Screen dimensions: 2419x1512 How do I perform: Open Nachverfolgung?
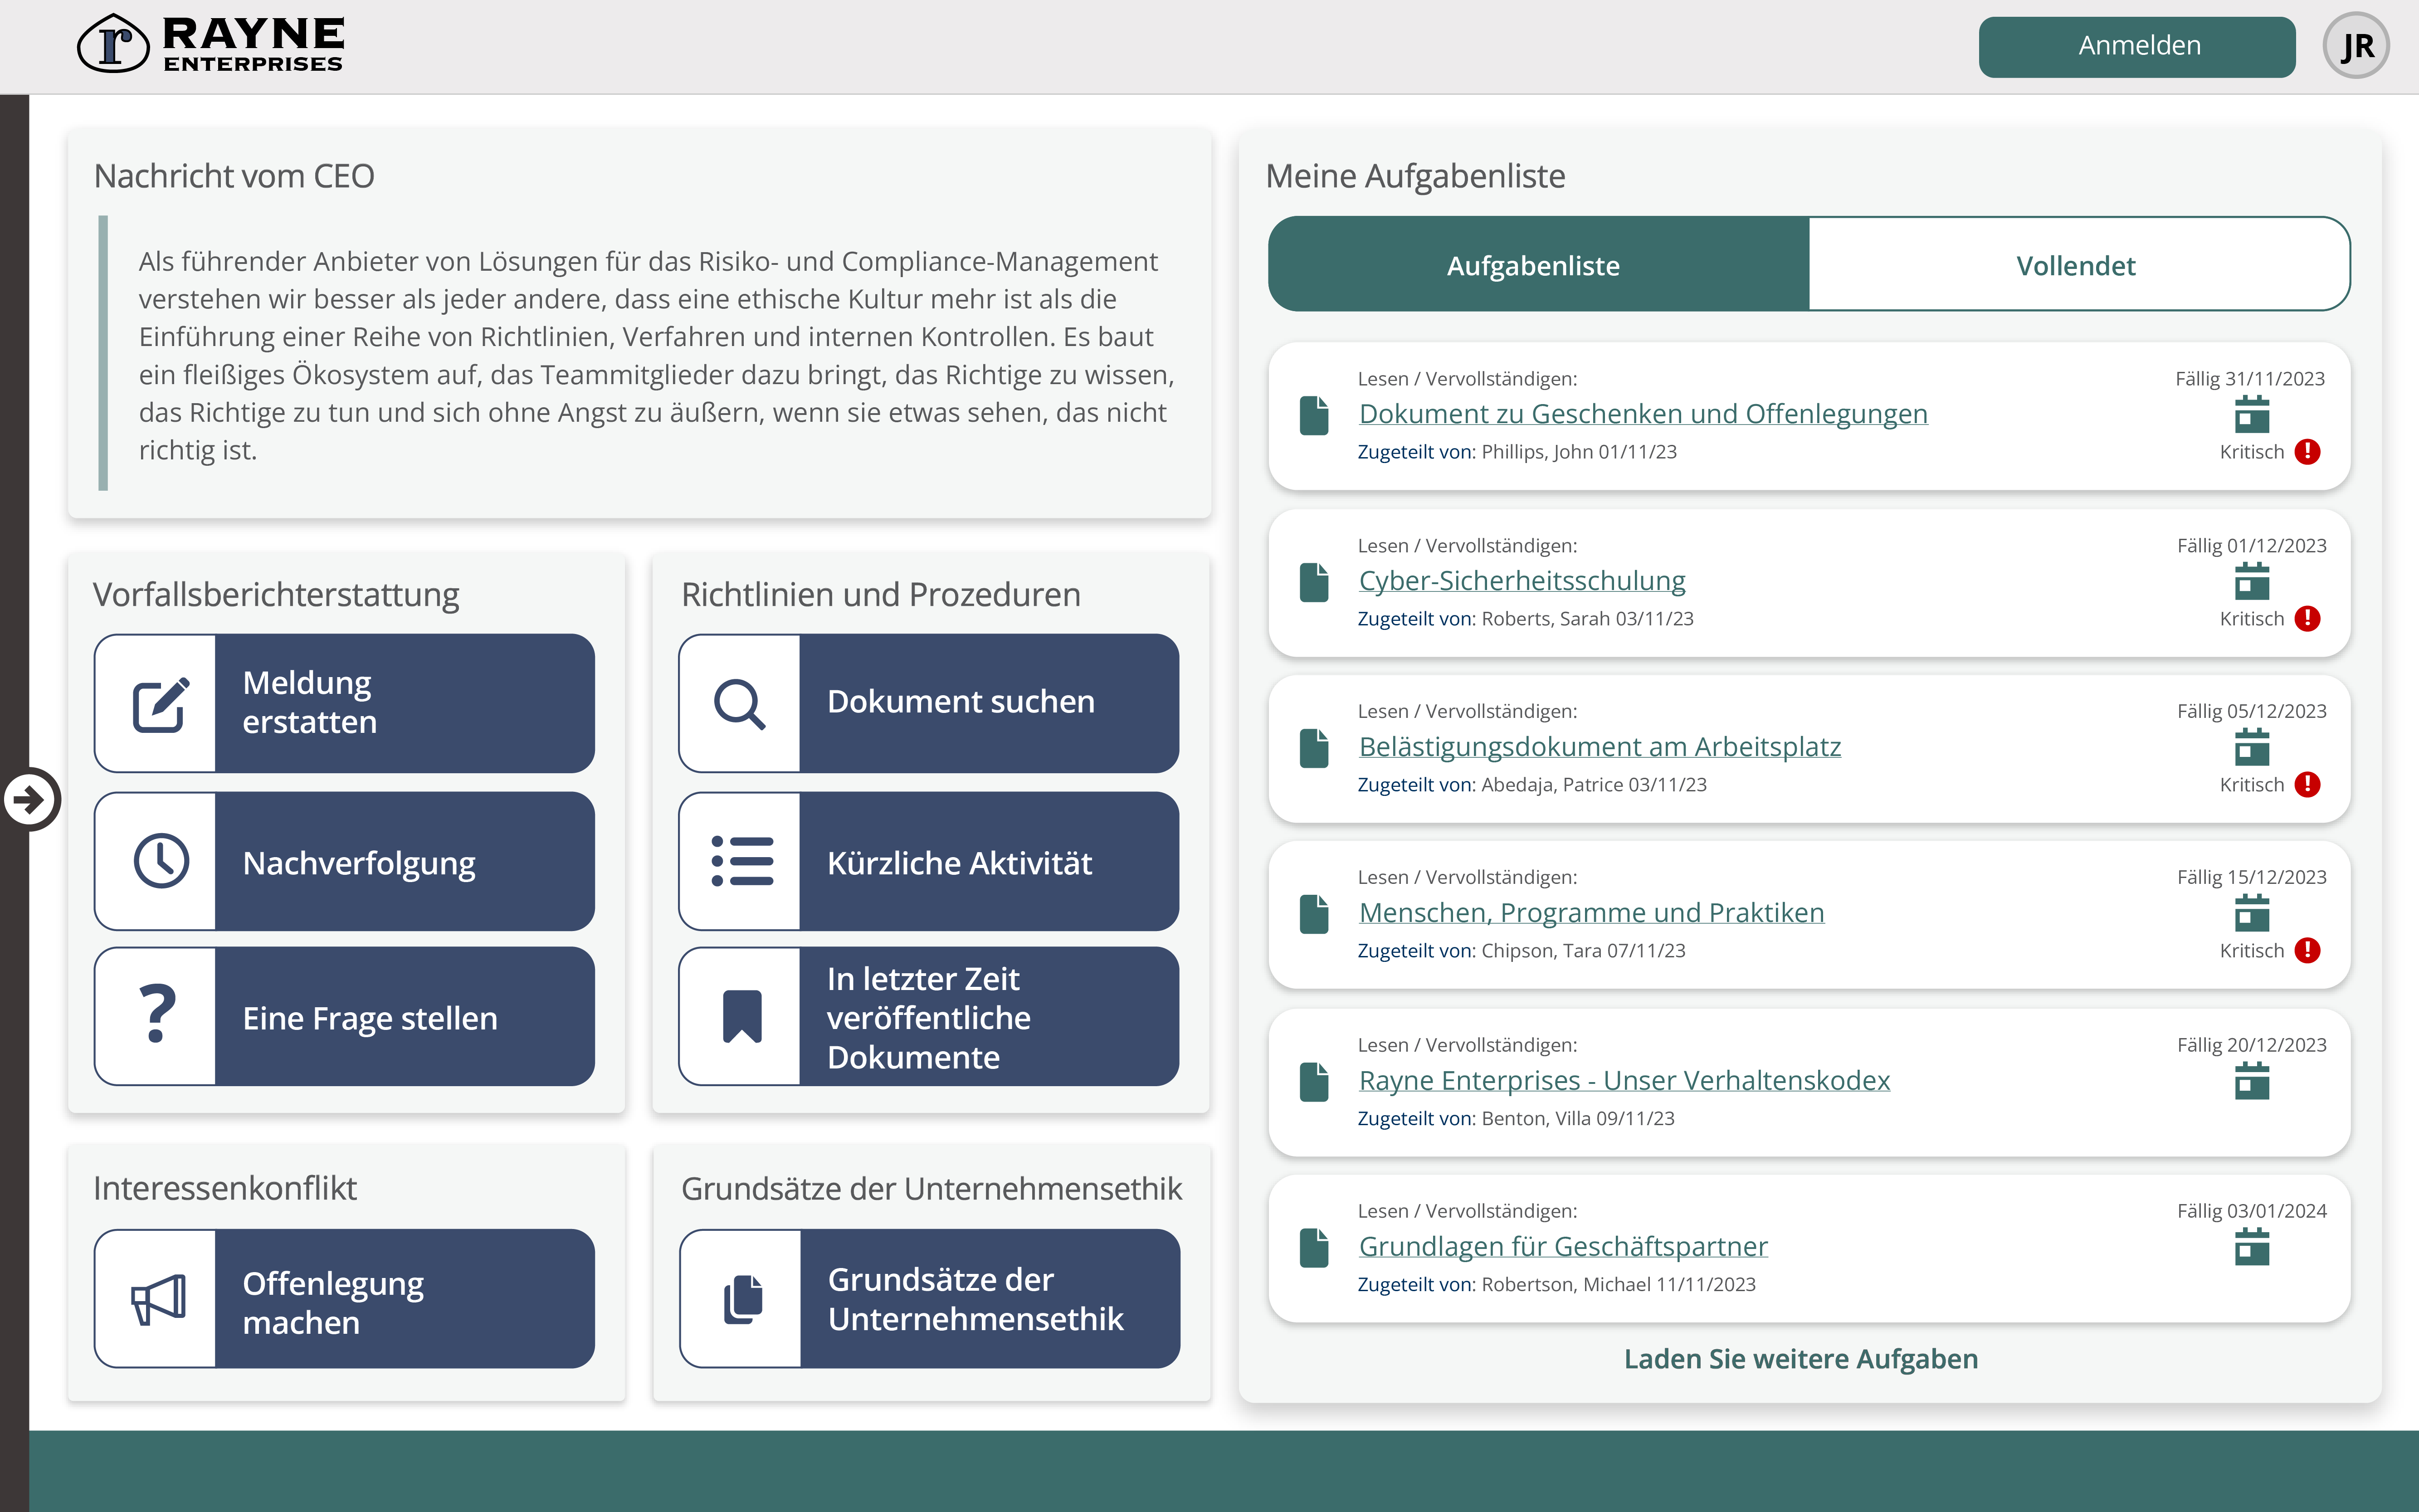pos(344,861)
